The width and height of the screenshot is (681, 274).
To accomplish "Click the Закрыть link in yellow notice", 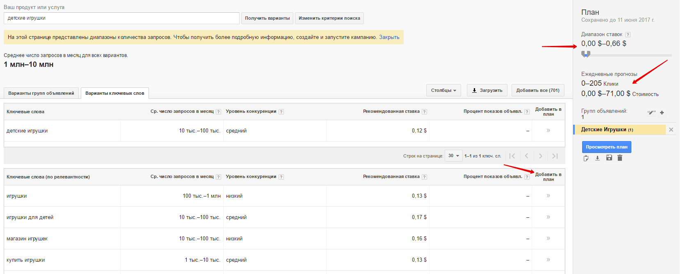I will tap(389, 37).
